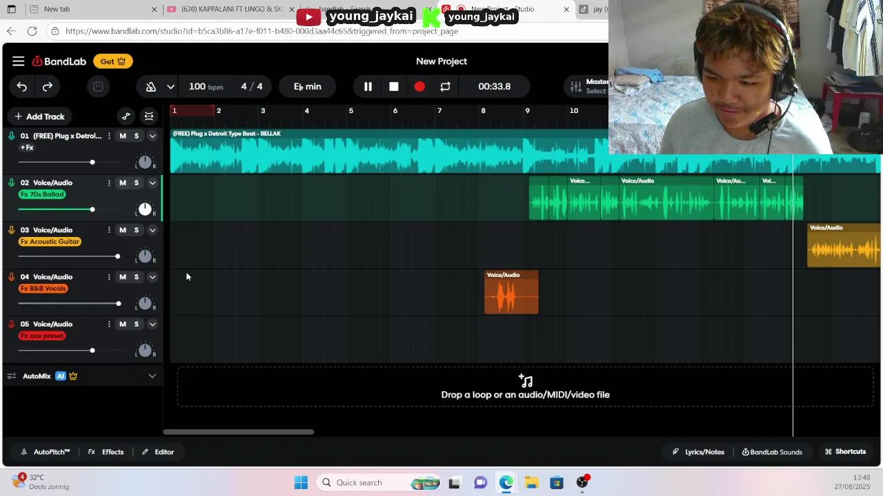Edit the 100 bpm tempo field
Viewport: 883px width, 496px height.
[x=206, y=87]
